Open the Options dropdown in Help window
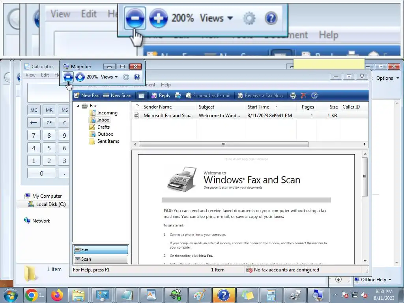The image size is (404, 303). (x=387, y=78)
